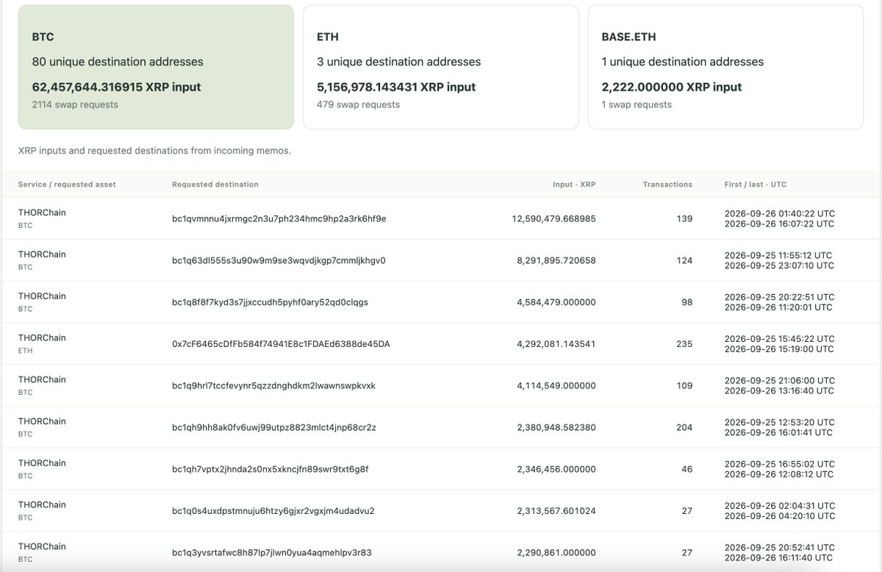Click address bc1q0s4uxdpstmnuju6htzy6gjxr2vgxjm4udadvu2
The image size is (882, 572).
click(x=273, y=511)
